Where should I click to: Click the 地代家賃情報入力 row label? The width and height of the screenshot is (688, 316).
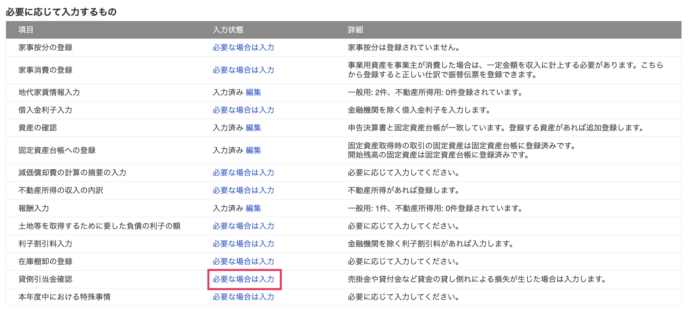click(49, 92)
